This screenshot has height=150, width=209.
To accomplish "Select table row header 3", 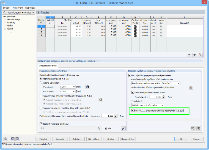I will pos(41,32).
